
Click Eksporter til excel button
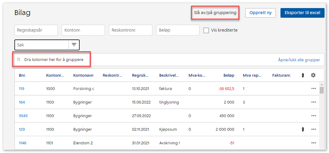[302, 13]
